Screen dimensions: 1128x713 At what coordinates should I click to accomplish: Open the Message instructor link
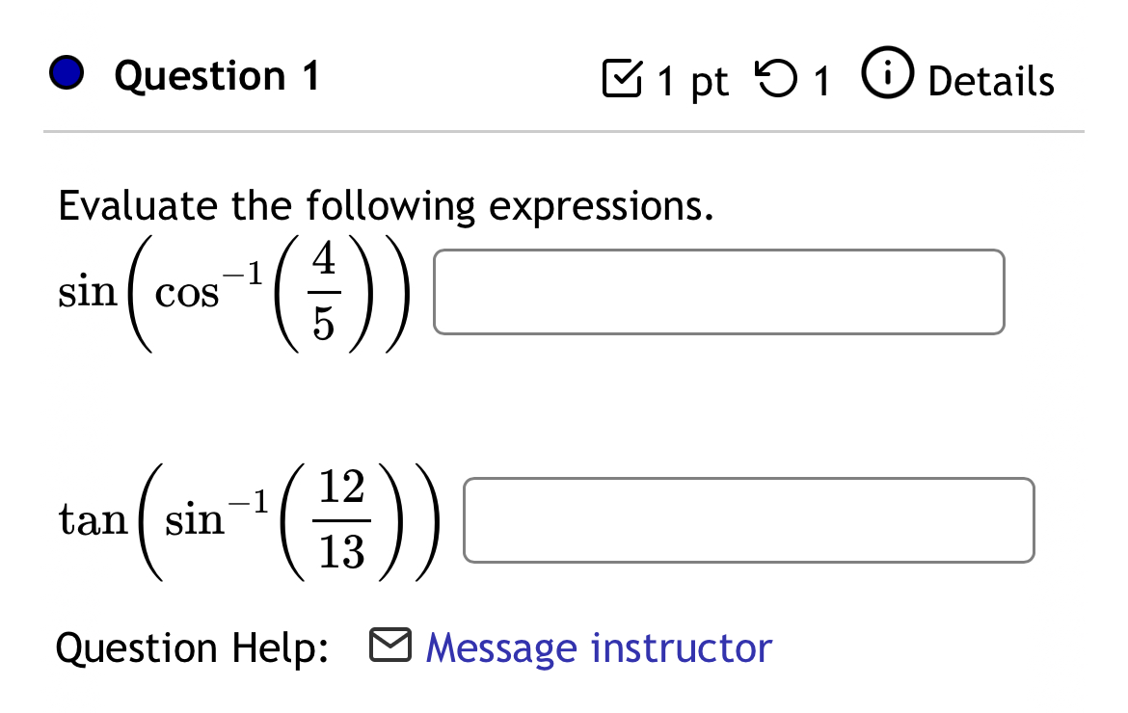coord(597,647)
